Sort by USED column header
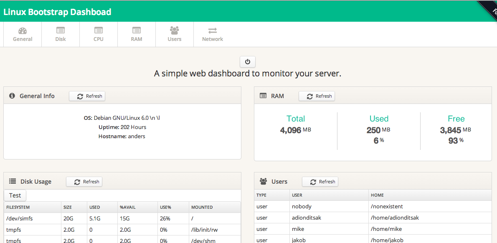Screen dimensions: 497x243 pyautogui.click(x=102, y=207)
